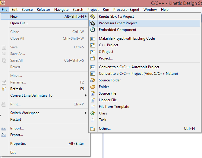
Task: Click the Export icon in File menu
Action: click(4, 135)
